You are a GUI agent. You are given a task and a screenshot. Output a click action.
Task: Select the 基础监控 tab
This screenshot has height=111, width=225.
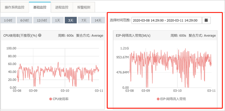40,7
